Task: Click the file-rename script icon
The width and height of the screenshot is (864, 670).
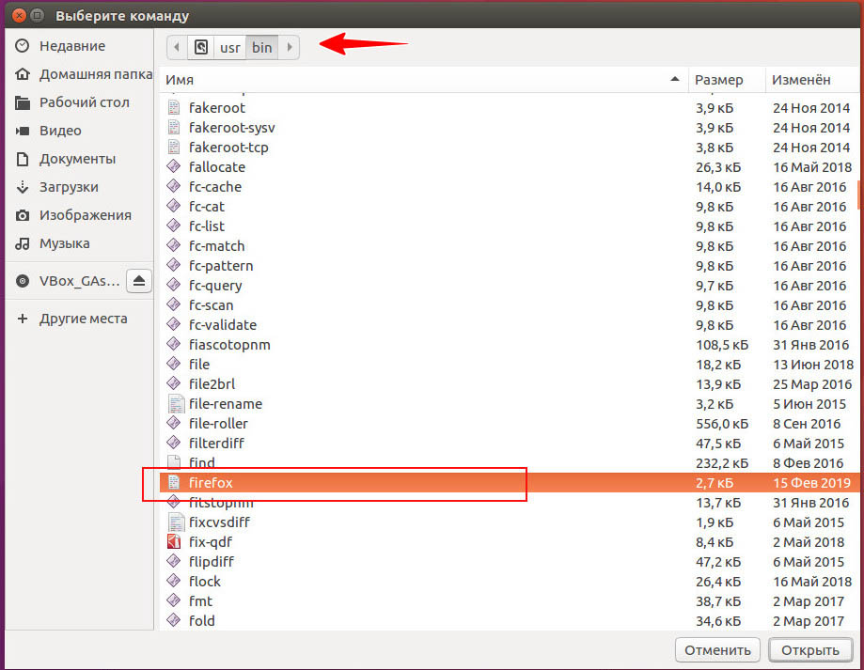Action: pos(176,403)
